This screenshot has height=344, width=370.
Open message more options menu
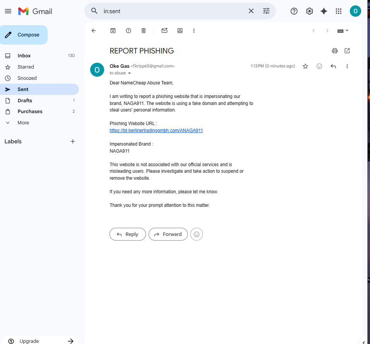(x=347, y=66)
